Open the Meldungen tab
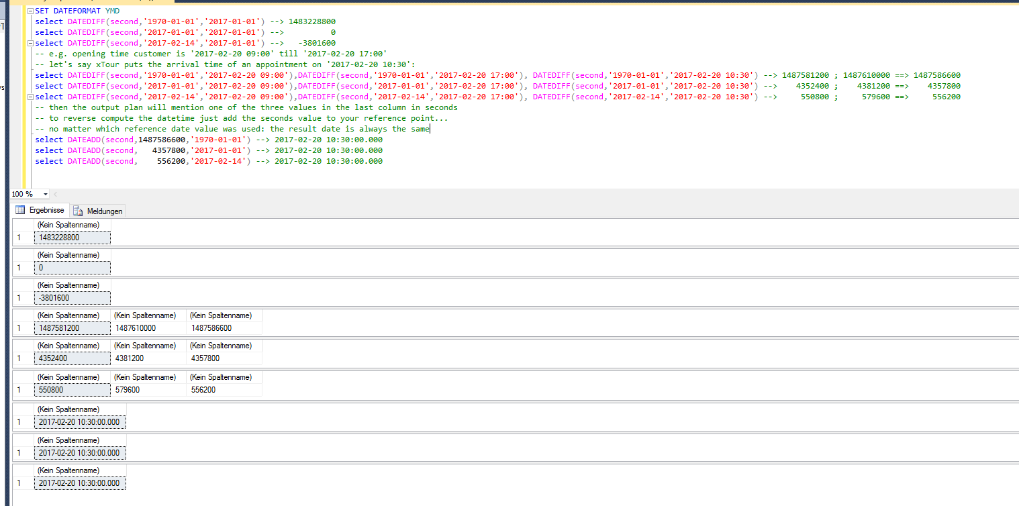Screen dimensions: 1019x506 pyautogui.click(x=99, y=211)
